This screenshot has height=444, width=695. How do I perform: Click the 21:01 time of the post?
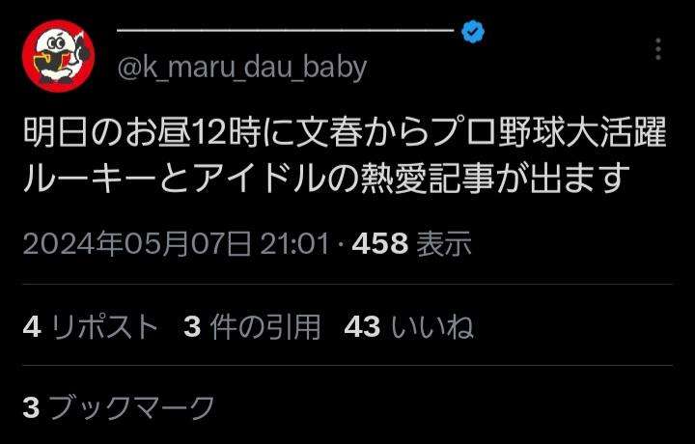pos(294,243)
